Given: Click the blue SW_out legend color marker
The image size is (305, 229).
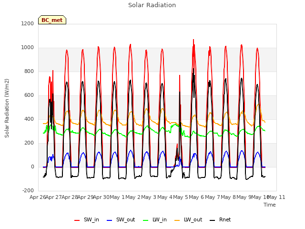Looking at the screenshot, I should pyautogui.click(x=110, y=220).
